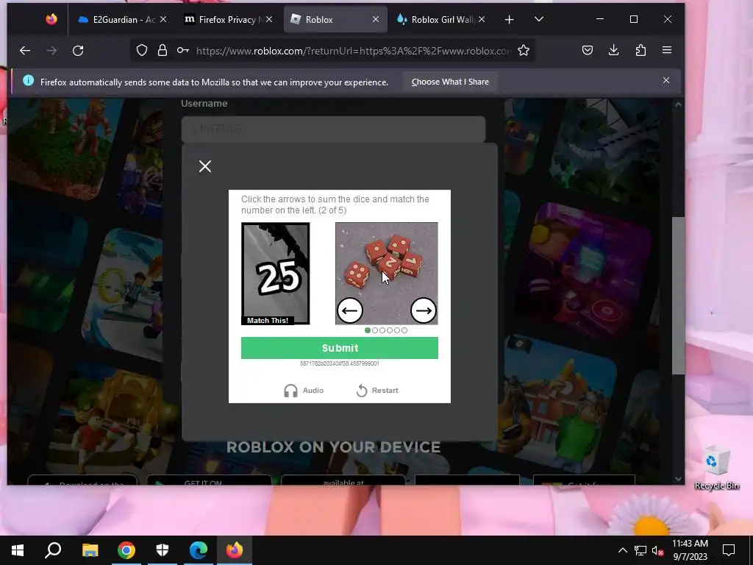Open the Firefox application hamburger menu
Image resolution: width=753 pixels, height=565 pixels.
pyautogui.click(x=666, y=50)
